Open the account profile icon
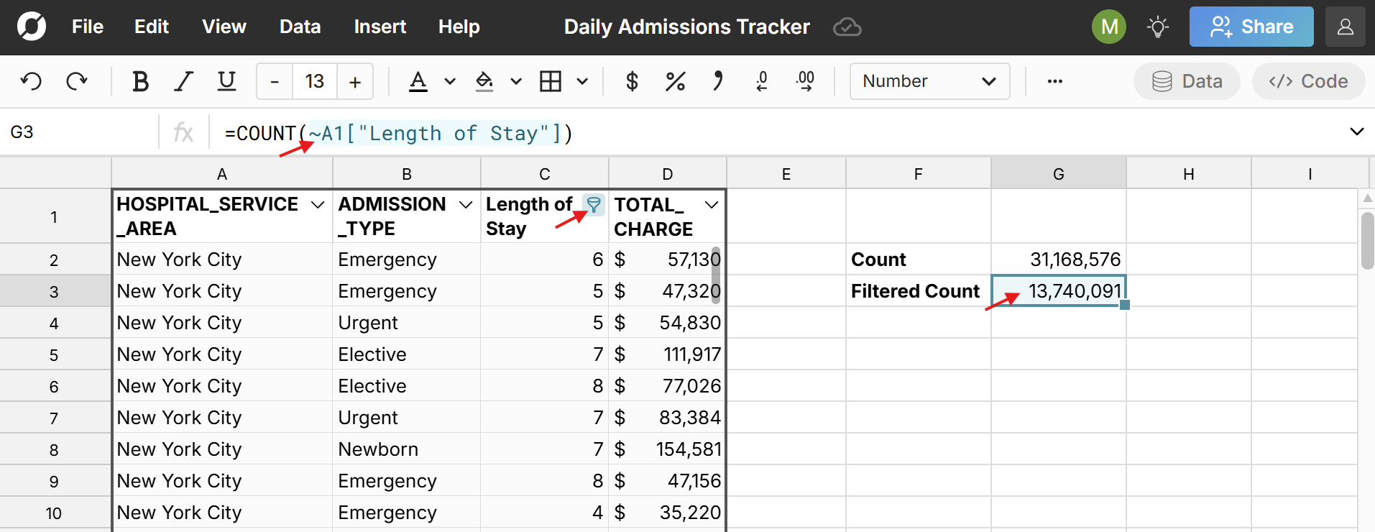Screen dimensions: 1375x532 point(1346,27)
